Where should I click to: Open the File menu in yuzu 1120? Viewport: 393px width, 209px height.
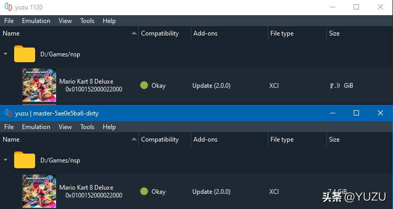point(9,21)
